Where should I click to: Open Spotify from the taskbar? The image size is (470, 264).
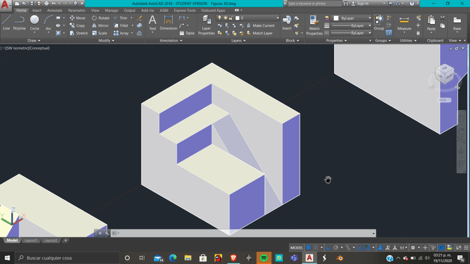264,258
